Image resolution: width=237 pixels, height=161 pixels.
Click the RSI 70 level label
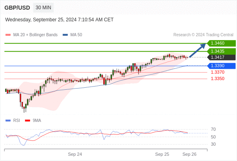(x=213, y=130)
